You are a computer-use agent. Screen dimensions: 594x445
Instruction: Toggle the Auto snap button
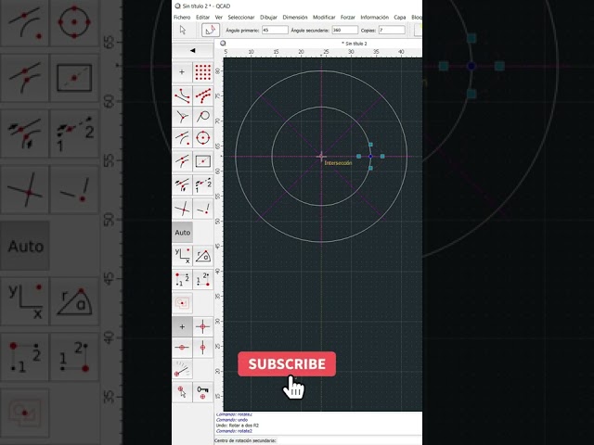182,233
